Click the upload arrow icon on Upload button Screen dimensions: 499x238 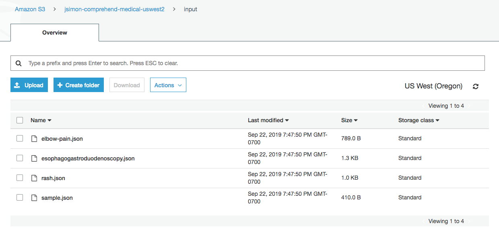click(17, 85)
